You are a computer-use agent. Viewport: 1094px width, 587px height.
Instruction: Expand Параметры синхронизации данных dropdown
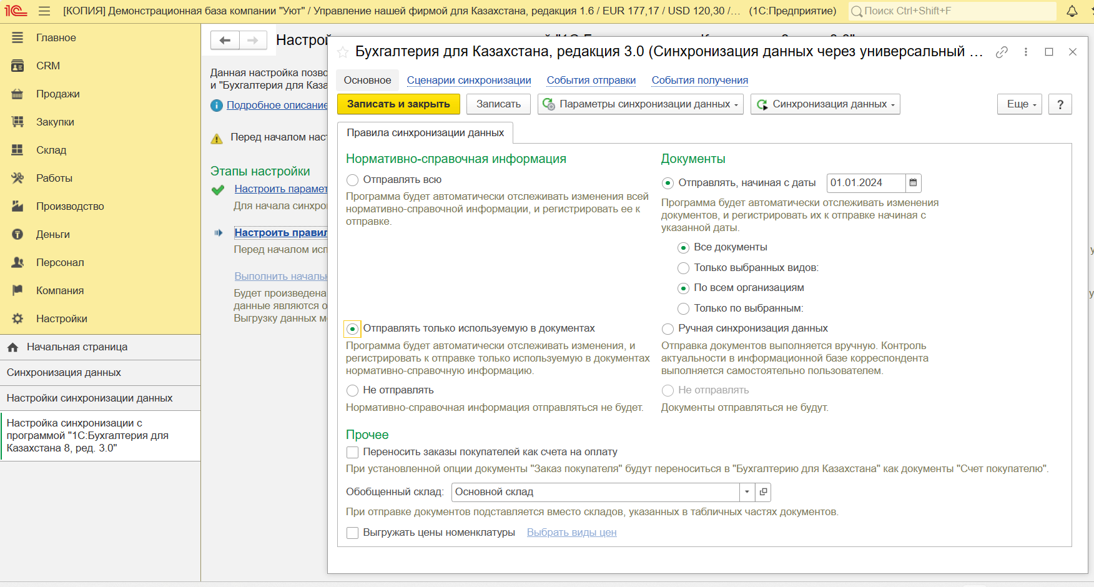pos(640,104)
